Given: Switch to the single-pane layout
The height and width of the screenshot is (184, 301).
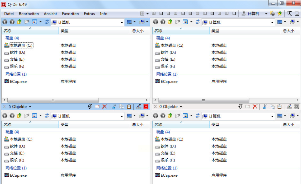Looking at the screenshot, I should pos(234,13).
